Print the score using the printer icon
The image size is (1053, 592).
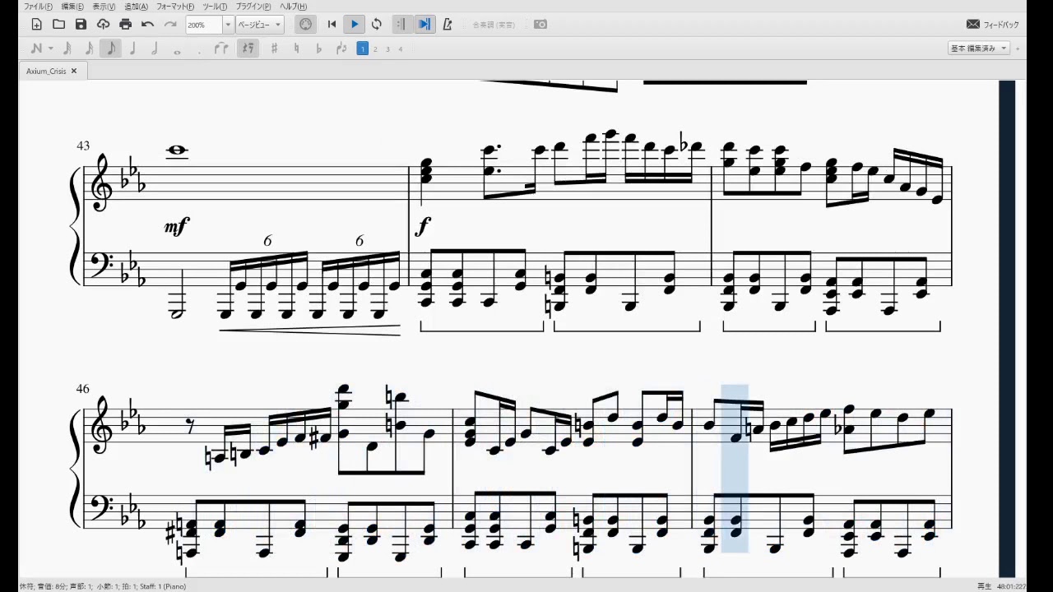125,25
